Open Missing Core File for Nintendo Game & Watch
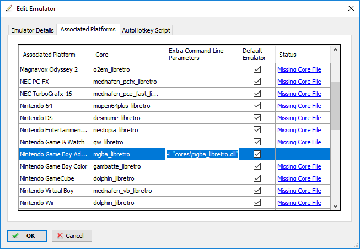360x249 pixels. pos(299,142)
